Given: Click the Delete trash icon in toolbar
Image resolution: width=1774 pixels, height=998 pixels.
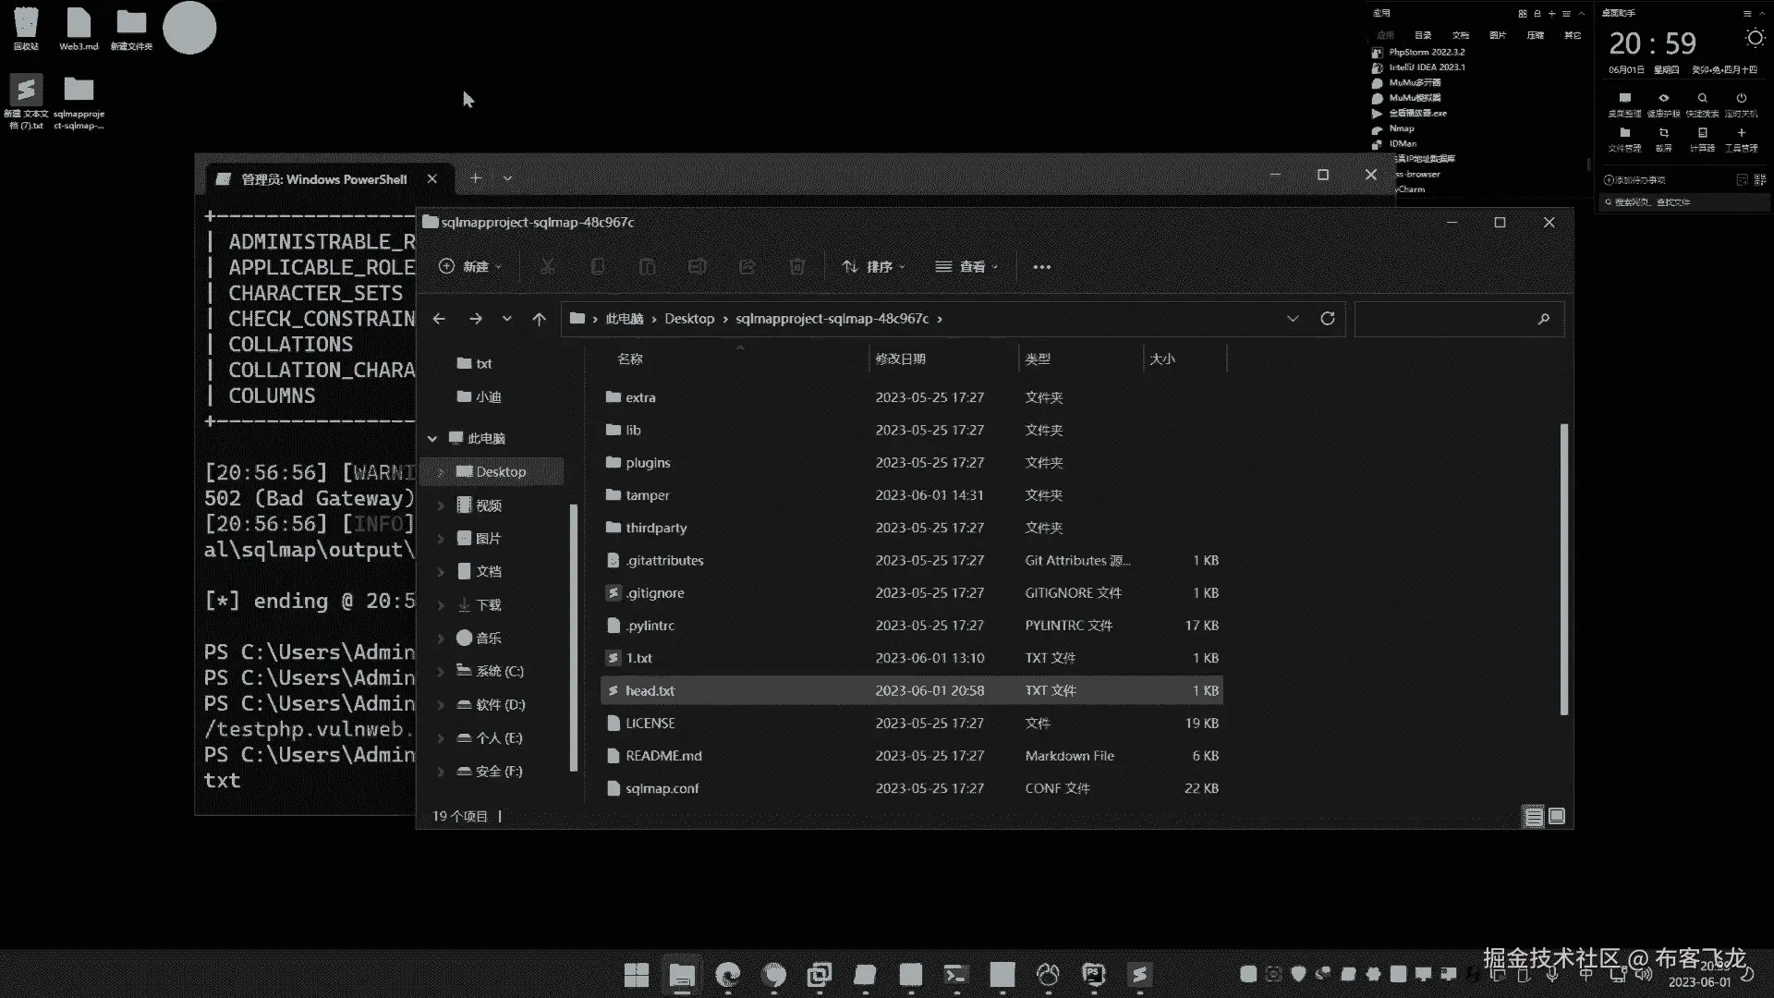Looking at the screenshot, I should coord(796,267).
